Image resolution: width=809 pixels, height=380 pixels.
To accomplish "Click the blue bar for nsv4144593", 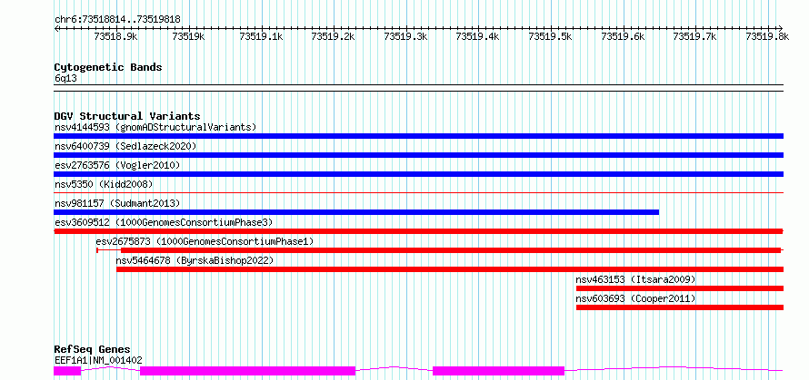I will (x=418, y=136).
